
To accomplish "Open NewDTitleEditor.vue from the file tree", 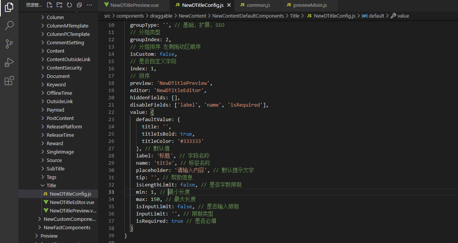I will coord(72,202).
